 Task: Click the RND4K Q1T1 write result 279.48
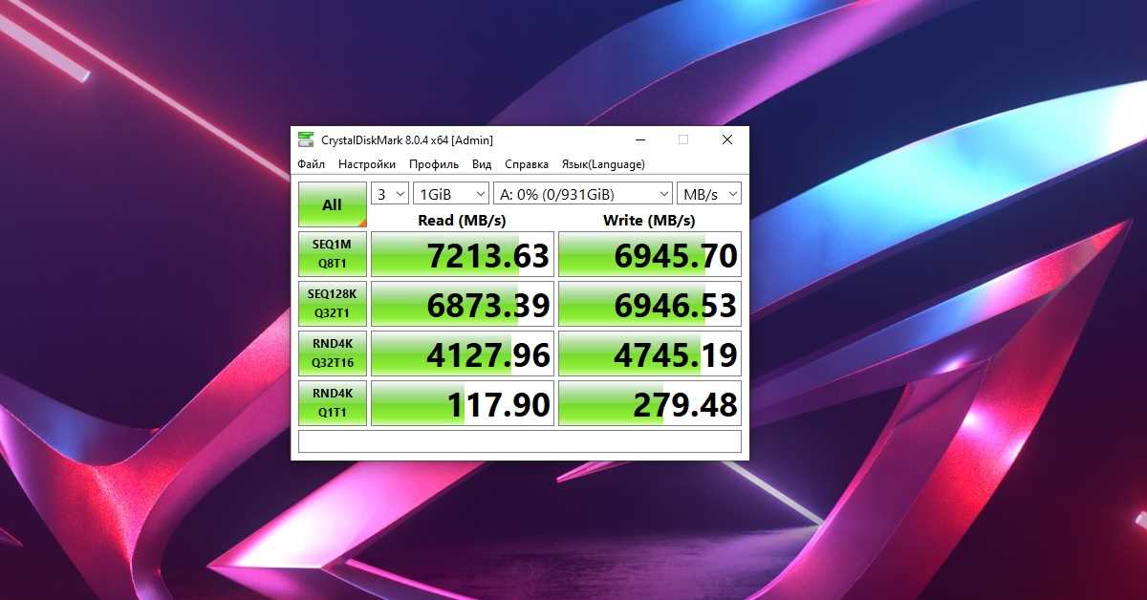point(650,403)
